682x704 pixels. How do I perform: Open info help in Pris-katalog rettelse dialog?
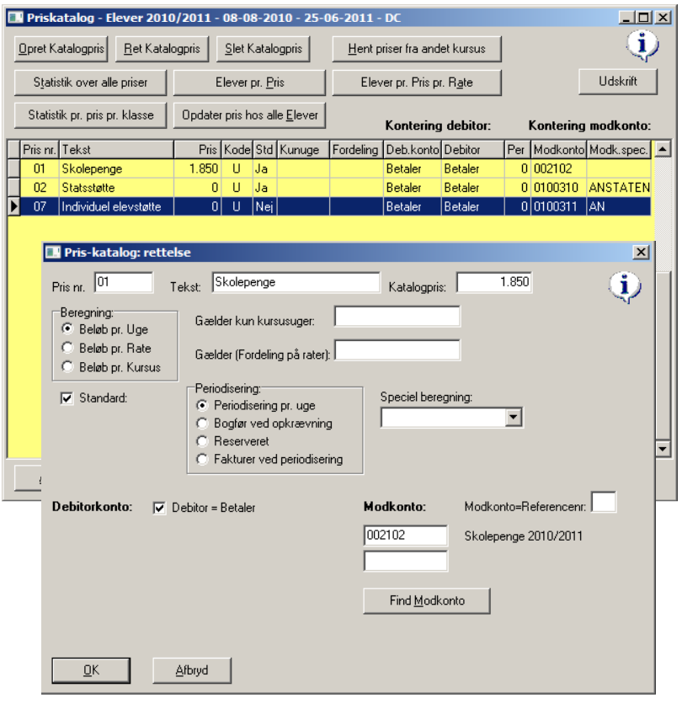[x=625, y=287]
